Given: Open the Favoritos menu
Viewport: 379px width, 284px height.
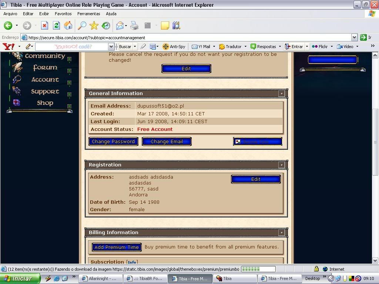Looking at the screenshot, I should pyautogui.click(x=63, y=14).
